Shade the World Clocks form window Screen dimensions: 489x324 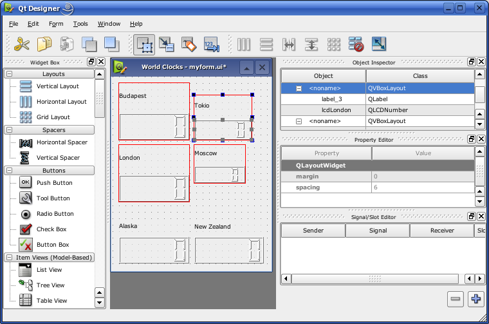[246, 68]
